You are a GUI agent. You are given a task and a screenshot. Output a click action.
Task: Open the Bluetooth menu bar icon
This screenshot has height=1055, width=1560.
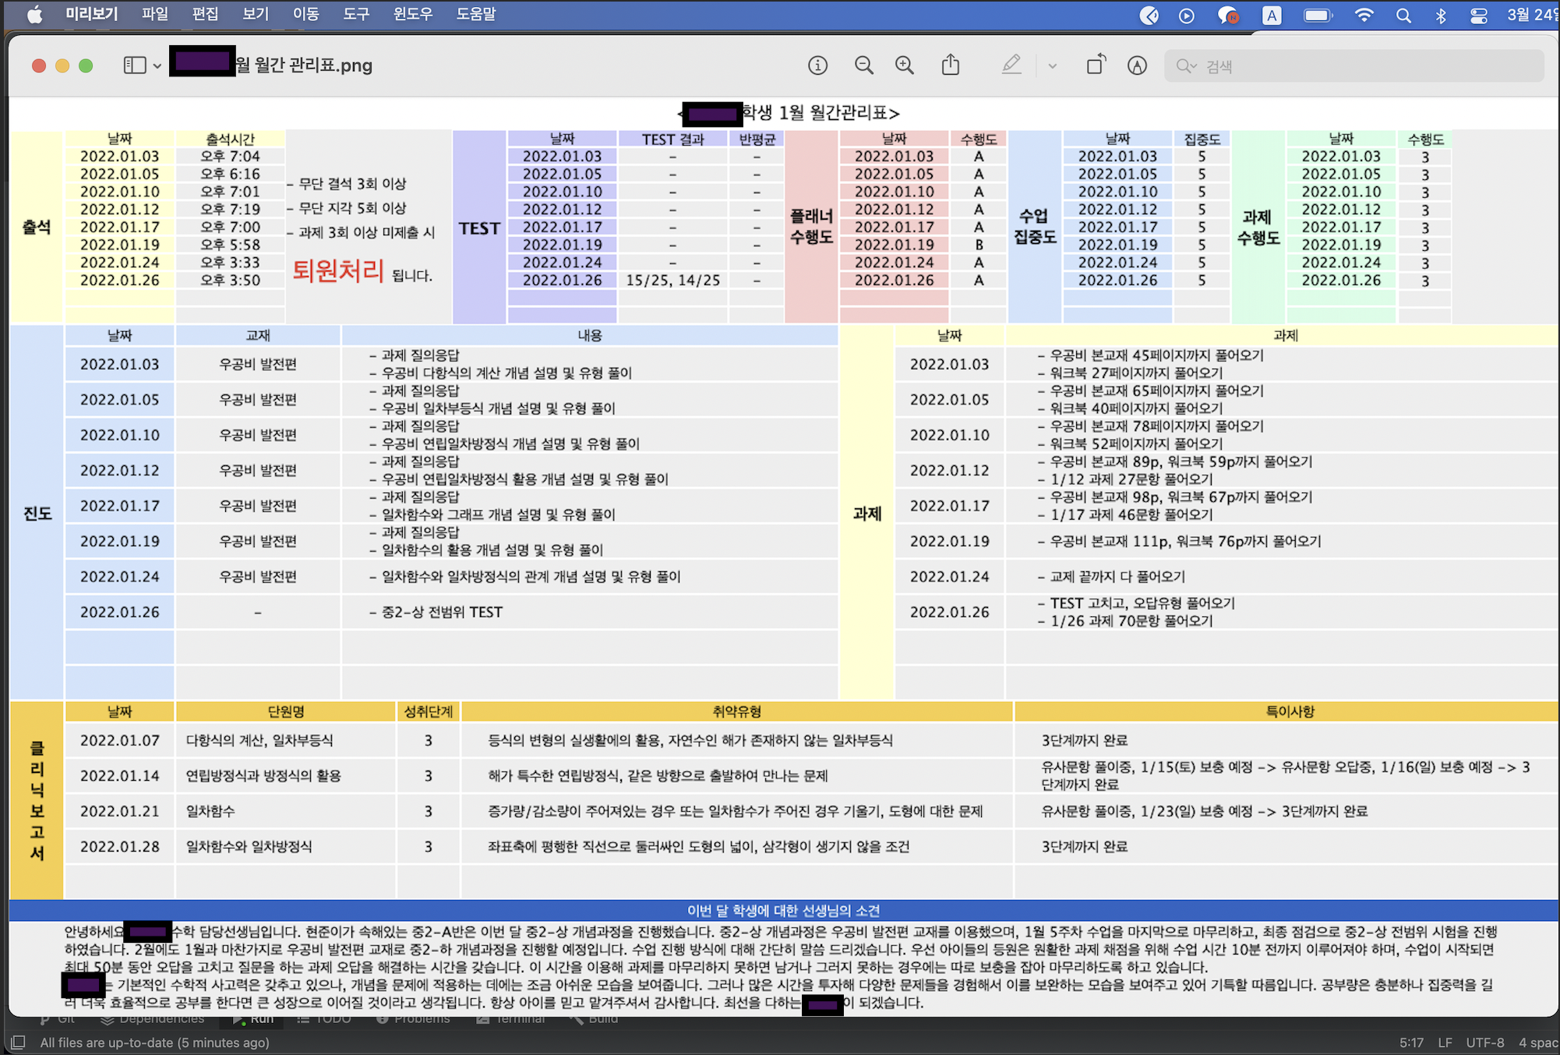pos(1441,16)
